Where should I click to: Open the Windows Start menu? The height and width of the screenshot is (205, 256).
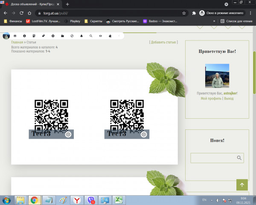coord(6,200)
